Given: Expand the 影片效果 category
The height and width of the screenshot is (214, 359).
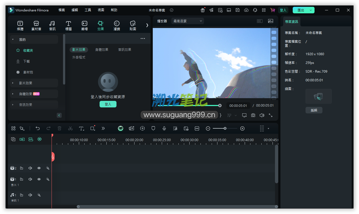Looking at the screenshot, I should coord(34,83).
